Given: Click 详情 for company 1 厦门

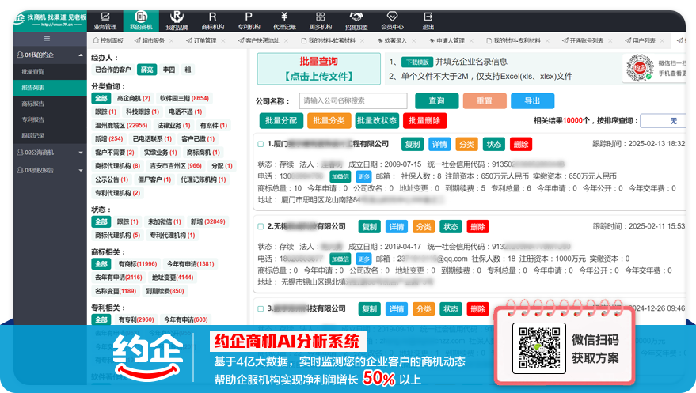Looking at the screenshot, I should tap(439, 144).
